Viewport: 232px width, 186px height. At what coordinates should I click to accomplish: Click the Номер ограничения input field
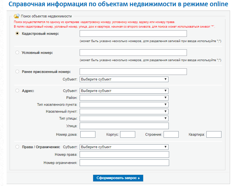(x=124, y=163)
